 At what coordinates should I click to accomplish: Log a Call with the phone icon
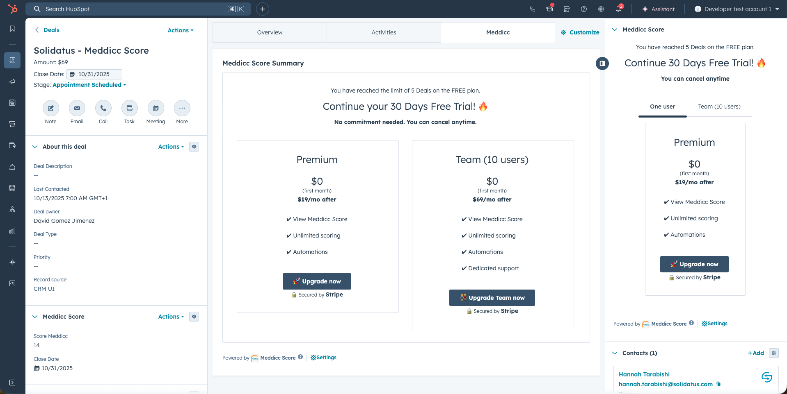pyautogui.click(x=103, y=109)
